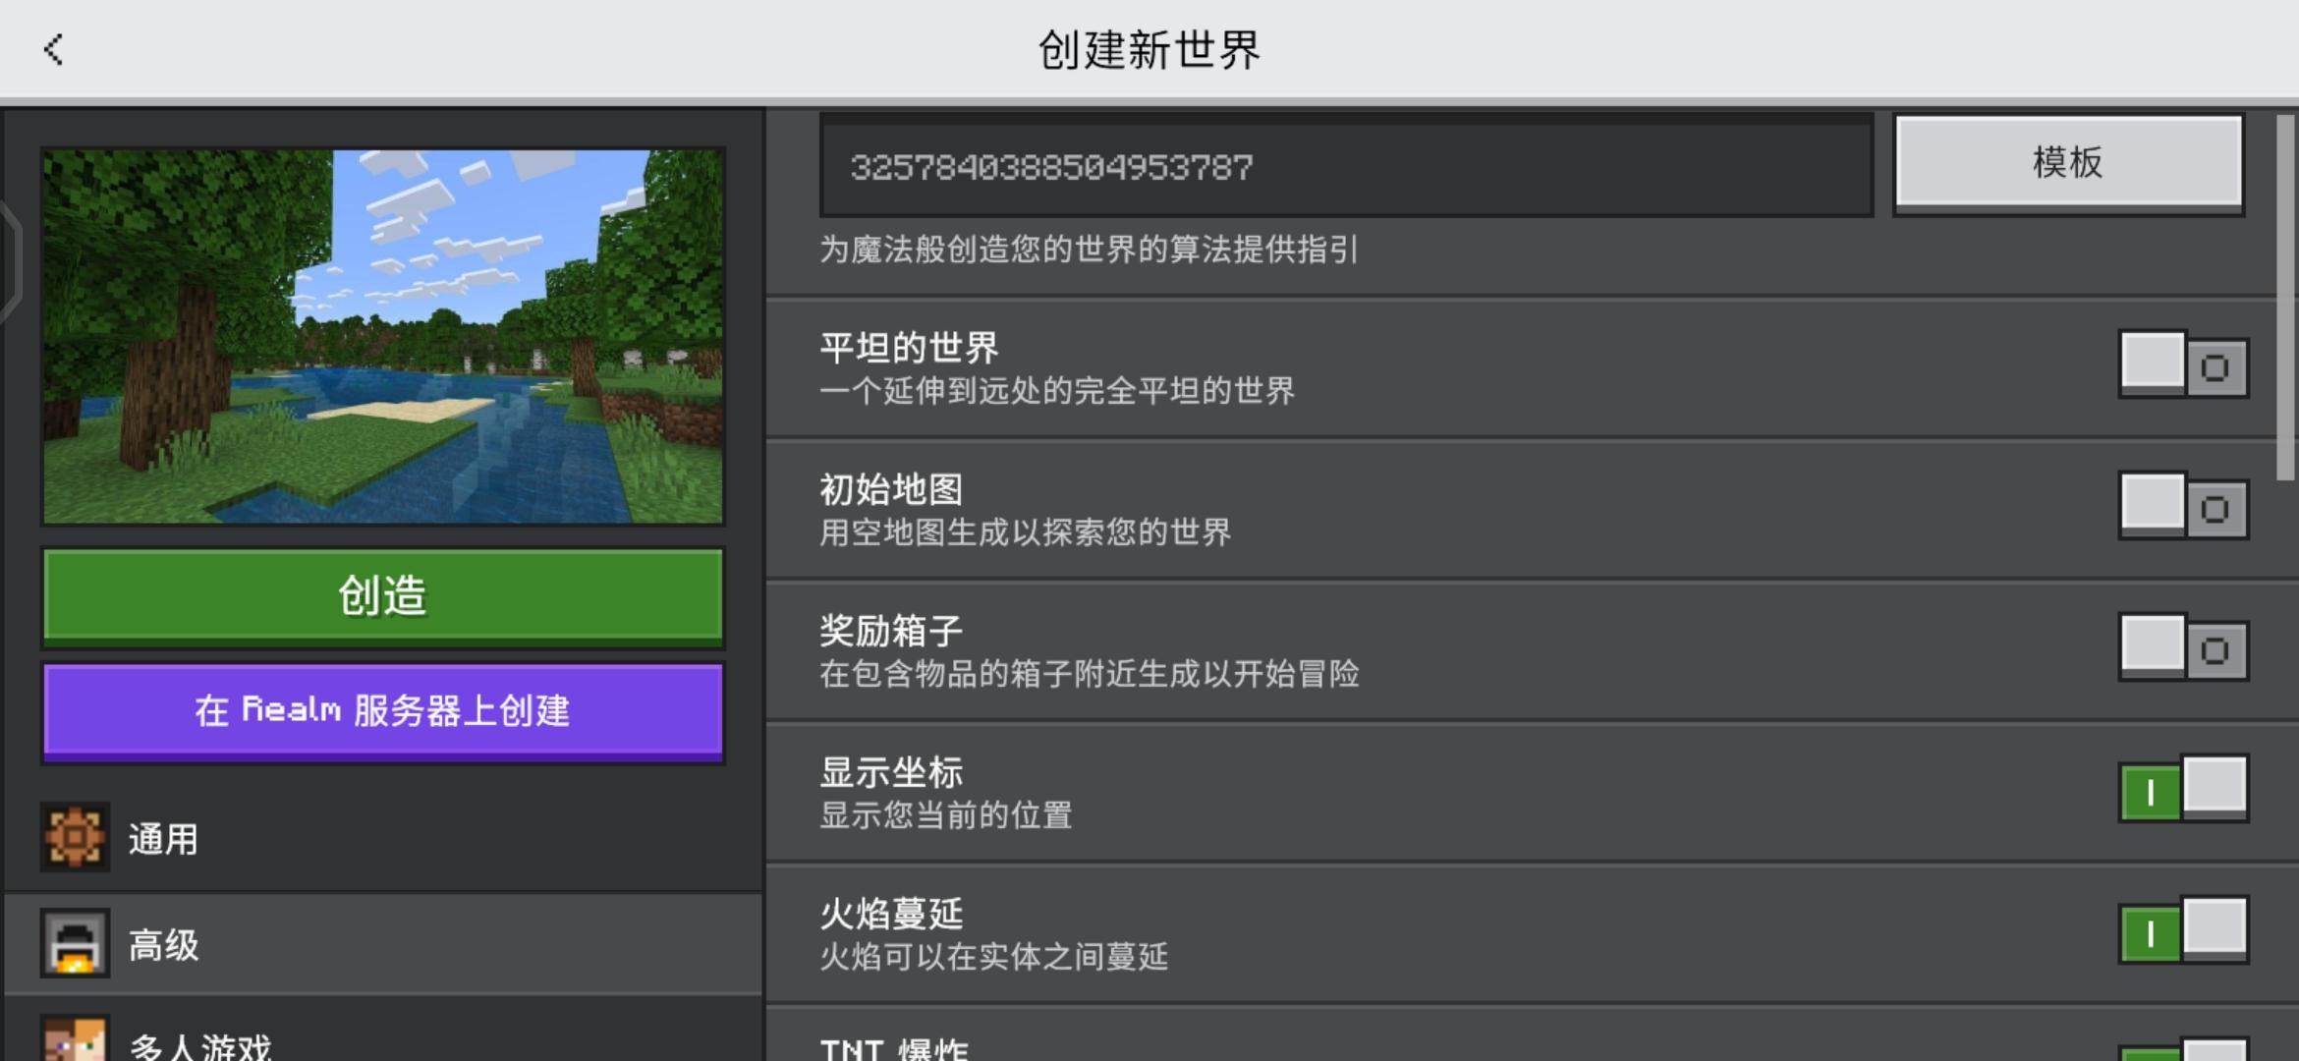Image resolution: width=2299 pixels, height=1061 pixels.
Task: Click the description 用空地图生成以探索您的世界
Action: point(1025,532)
